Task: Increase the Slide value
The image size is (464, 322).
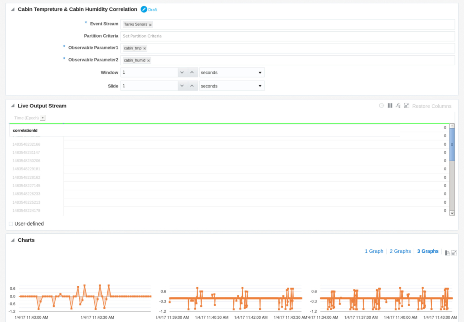Action: pyautogui.click(x=192, y=86)
